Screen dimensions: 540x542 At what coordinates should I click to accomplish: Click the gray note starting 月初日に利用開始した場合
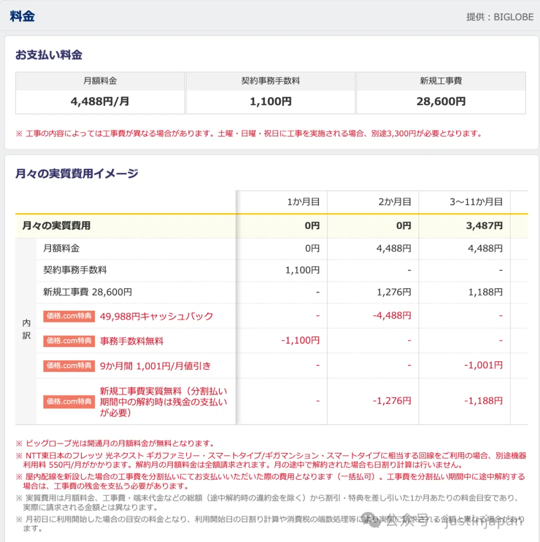click(271, 523)
